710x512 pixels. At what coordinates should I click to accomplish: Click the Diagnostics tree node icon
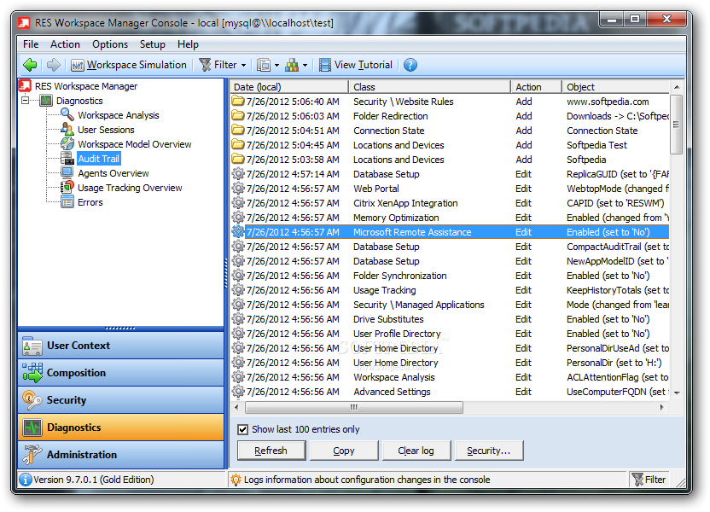click(x=46, y=101)
